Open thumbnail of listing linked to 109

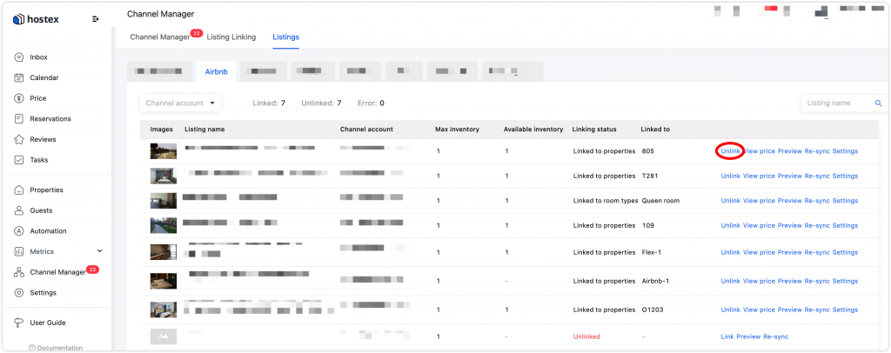[163, 225]
